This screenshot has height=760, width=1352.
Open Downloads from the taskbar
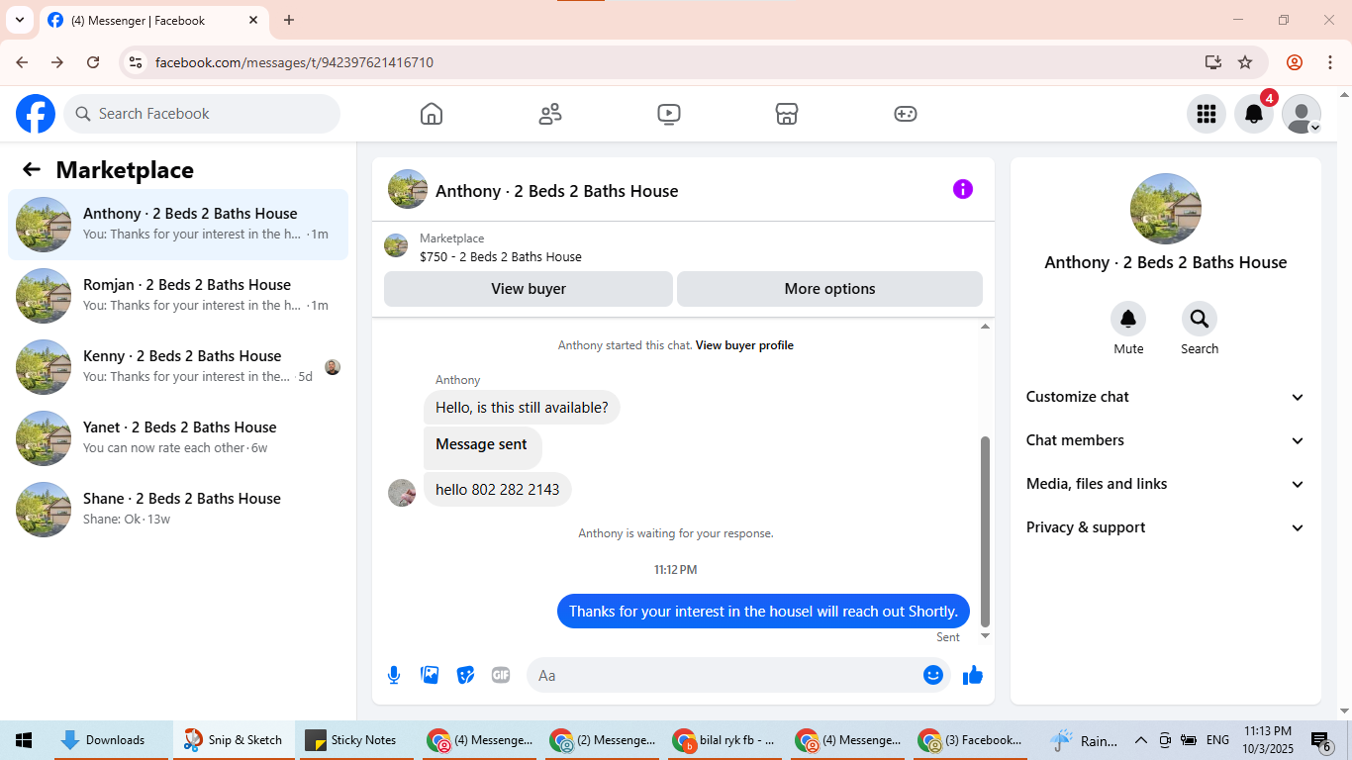(113, 740)
